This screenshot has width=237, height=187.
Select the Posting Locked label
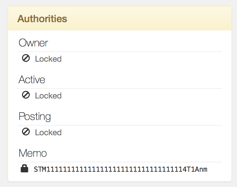pos(48,132)
